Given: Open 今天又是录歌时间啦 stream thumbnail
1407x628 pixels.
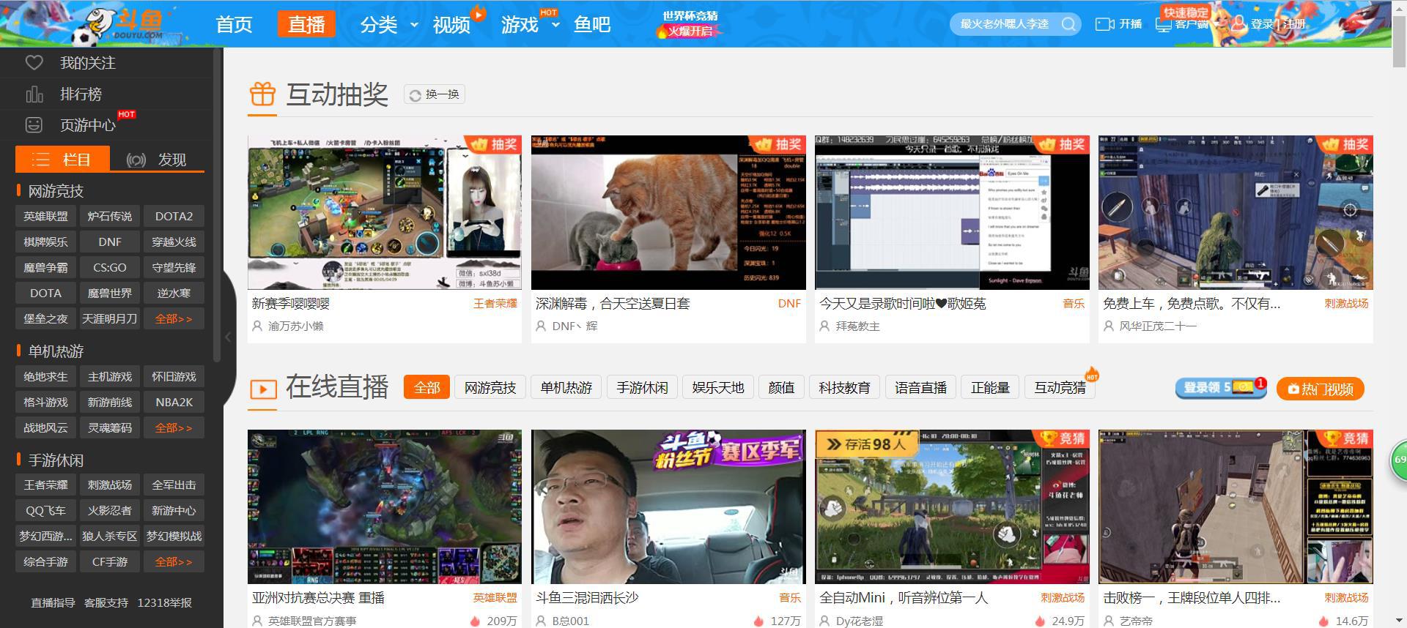Looking at the screenshot, I should tap(952, 212).
